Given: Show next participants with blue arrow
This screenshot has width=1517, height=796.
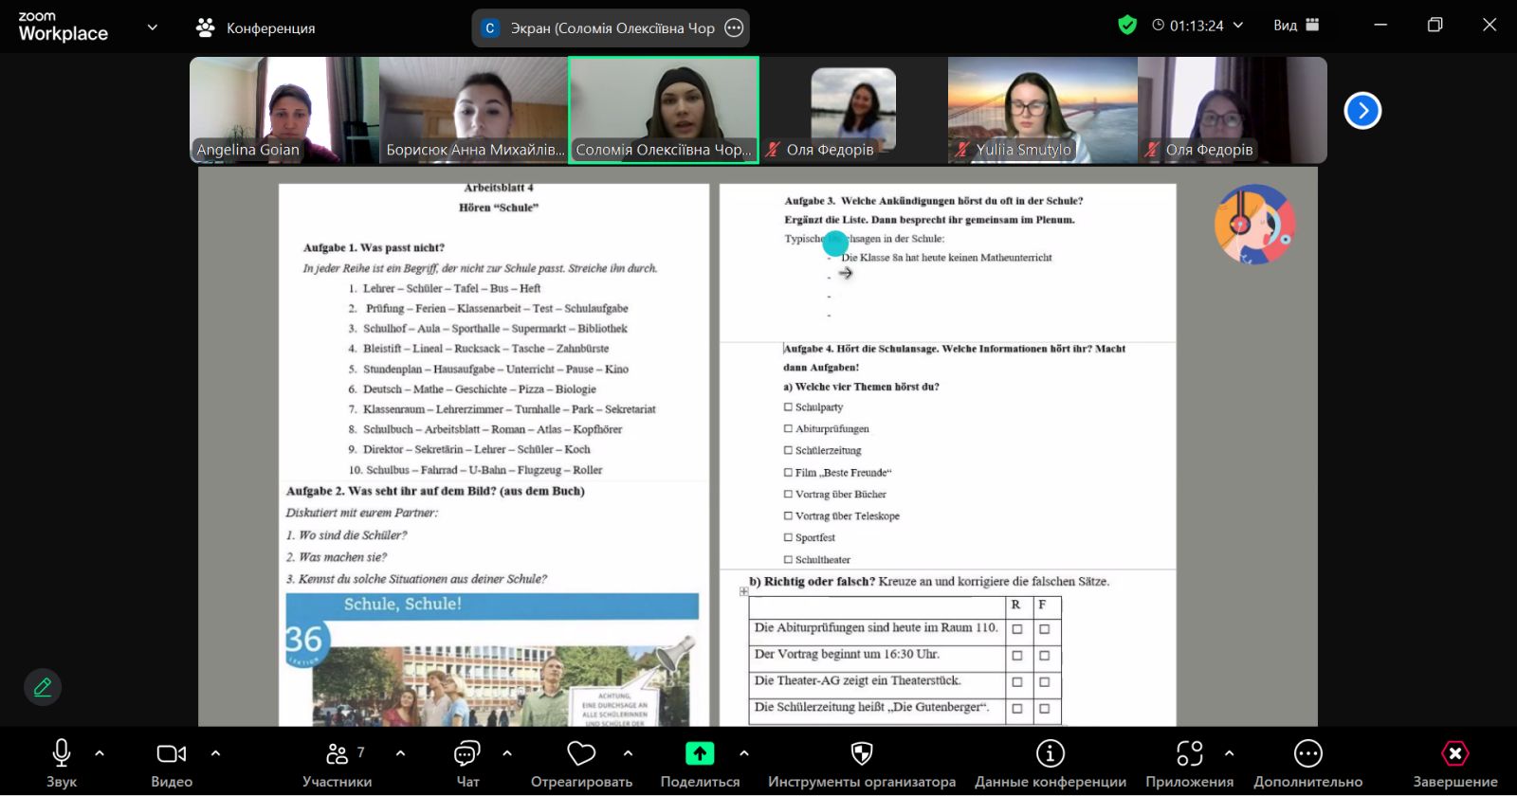Looking at the screenshot, I should coord(1362,111).
